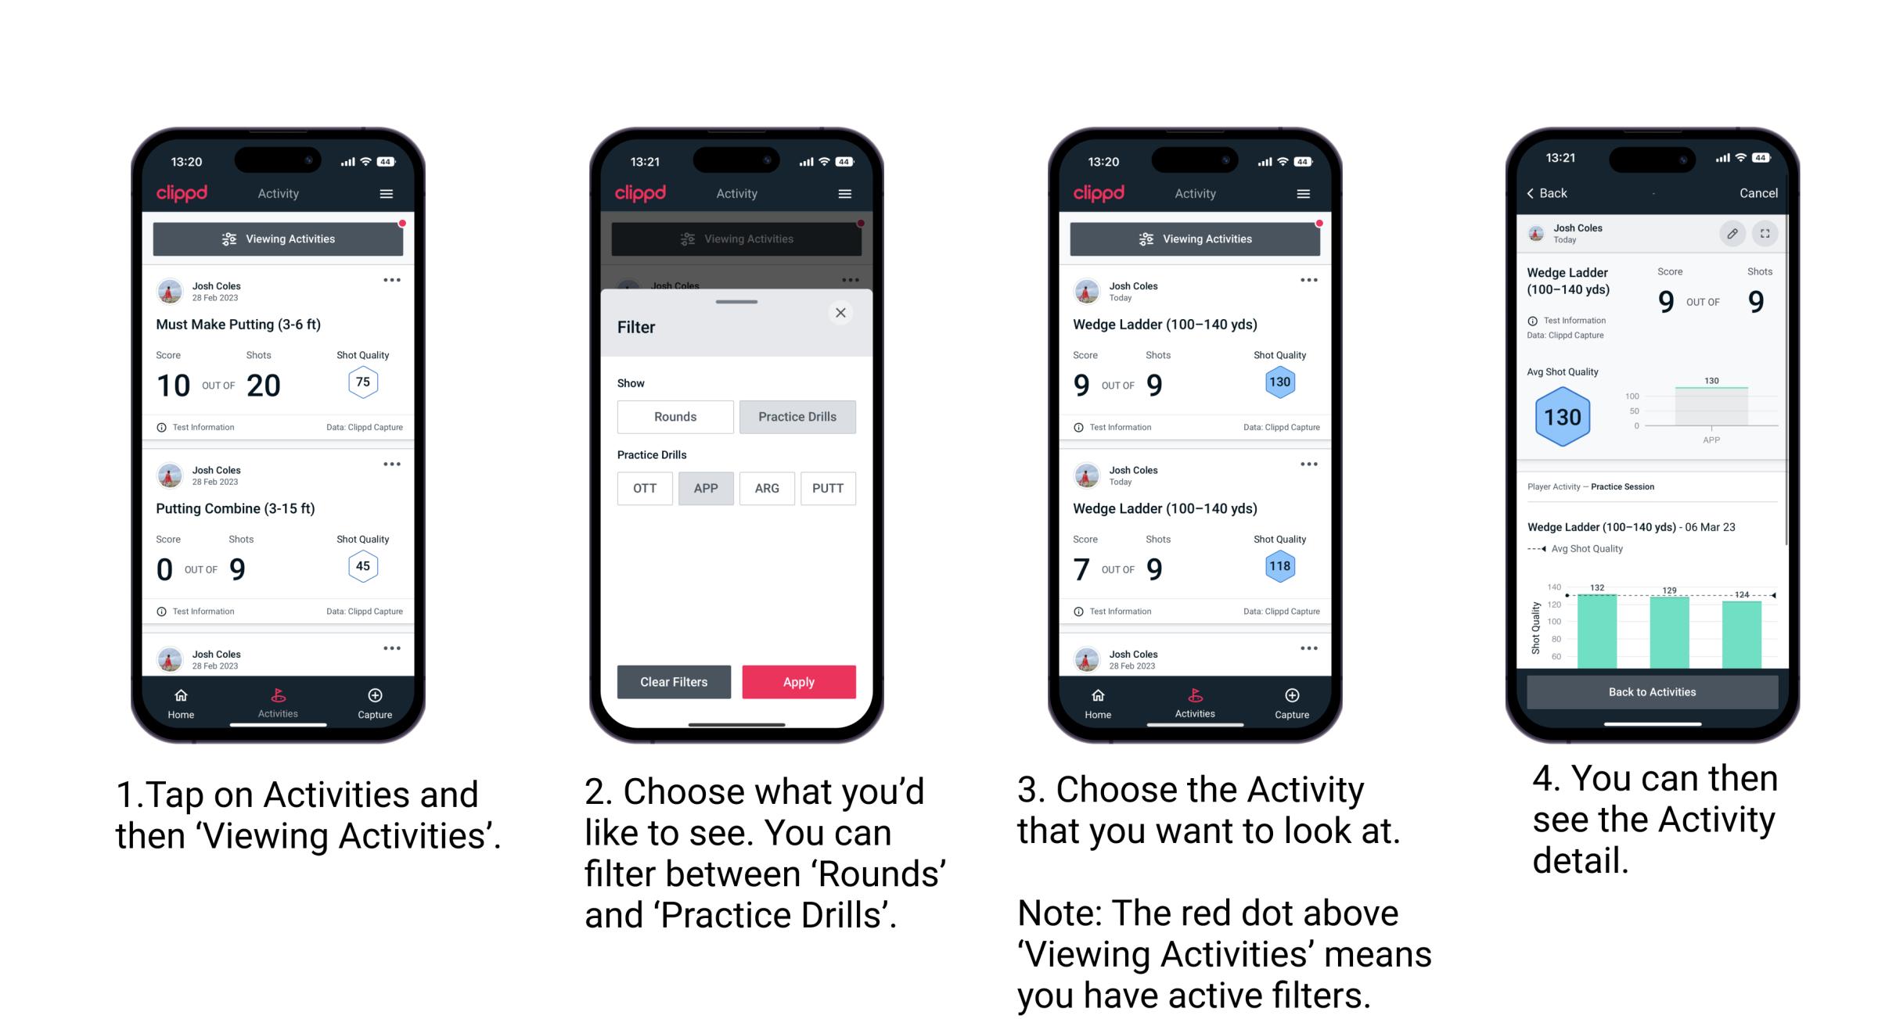Tap 'Clear Filters' to reset all filters

pyautogui.click(x=673, y=681)
